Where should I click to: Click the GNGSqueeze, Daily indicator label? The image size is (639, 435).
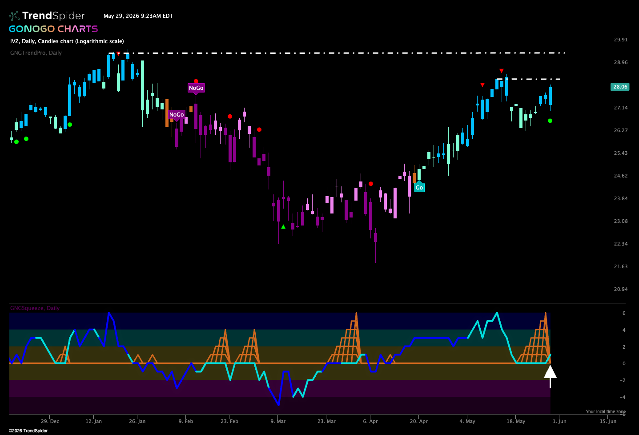(35, 308)
